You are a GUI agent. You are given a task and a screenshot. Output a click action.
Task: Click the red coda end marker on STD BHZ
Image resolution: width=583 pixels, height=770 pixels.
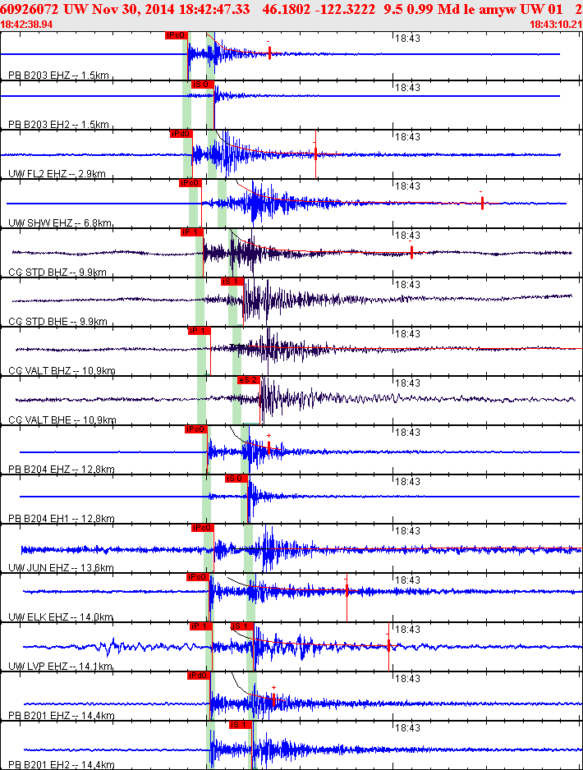click(411, 252)
